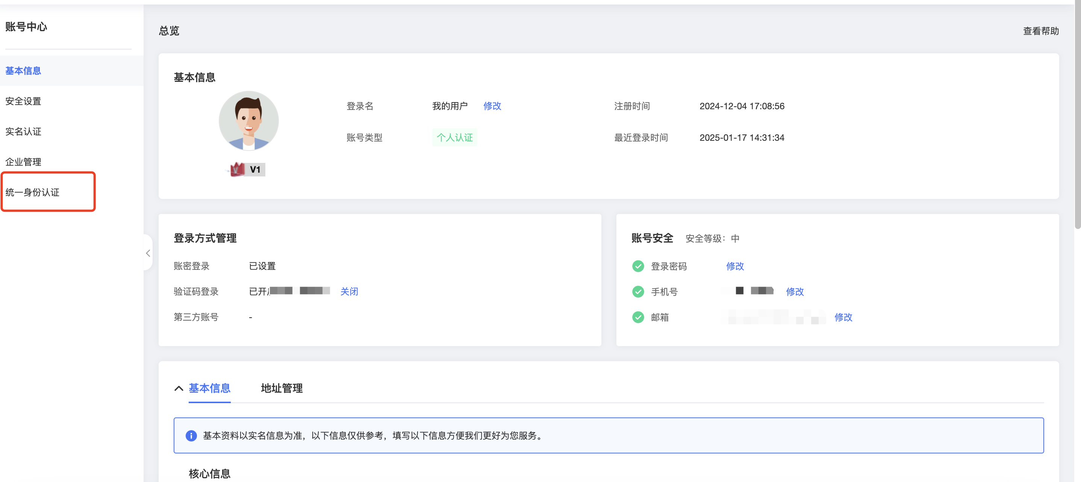This screenshot has width=1081, height=482.
Task: Open 安全设置 in the sidebar
Action: point(23,101)
